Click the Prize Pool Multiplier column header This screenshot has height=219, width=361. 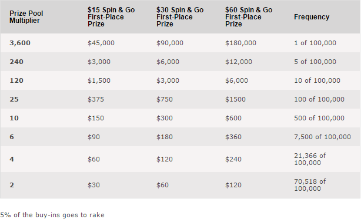pyautogui.click(x=26, y=17)
